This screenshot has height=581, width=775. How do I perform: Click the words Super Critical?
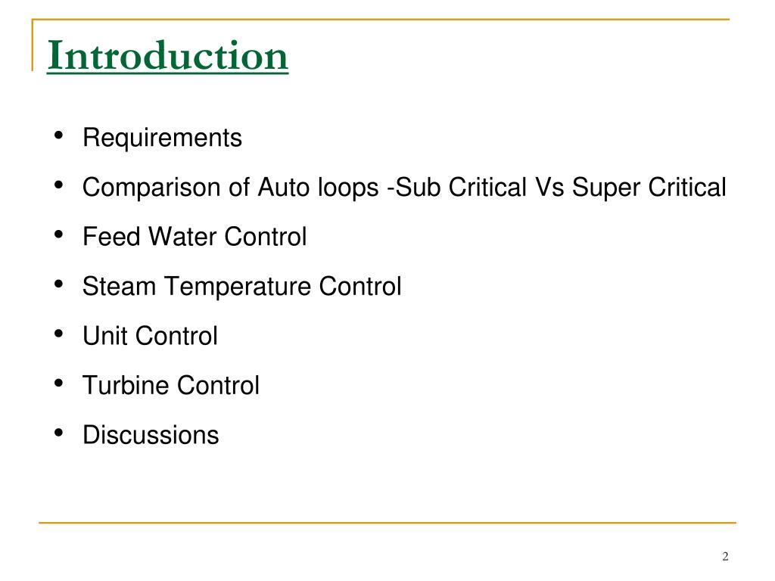649,188
